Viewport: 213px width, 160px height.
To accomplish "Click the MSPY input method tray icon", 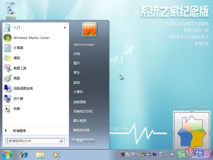I will (122, 154).
